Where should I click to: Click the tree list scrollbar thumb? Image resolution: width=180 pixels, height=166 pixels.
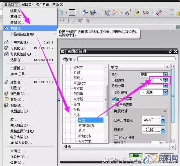pos(106,100)
